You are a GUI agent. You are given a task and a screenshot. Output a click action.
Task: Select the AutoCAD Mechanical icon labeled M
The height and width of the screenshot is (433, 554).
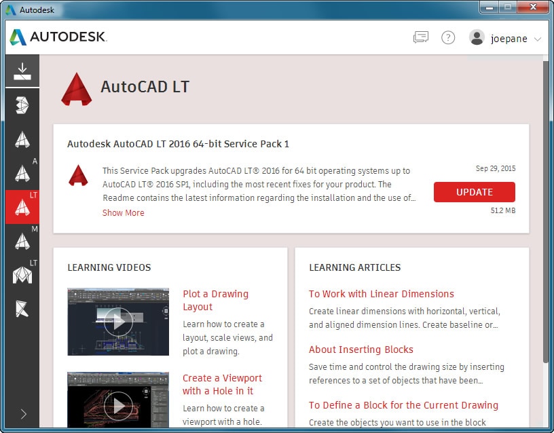click(x=22, y=241)
